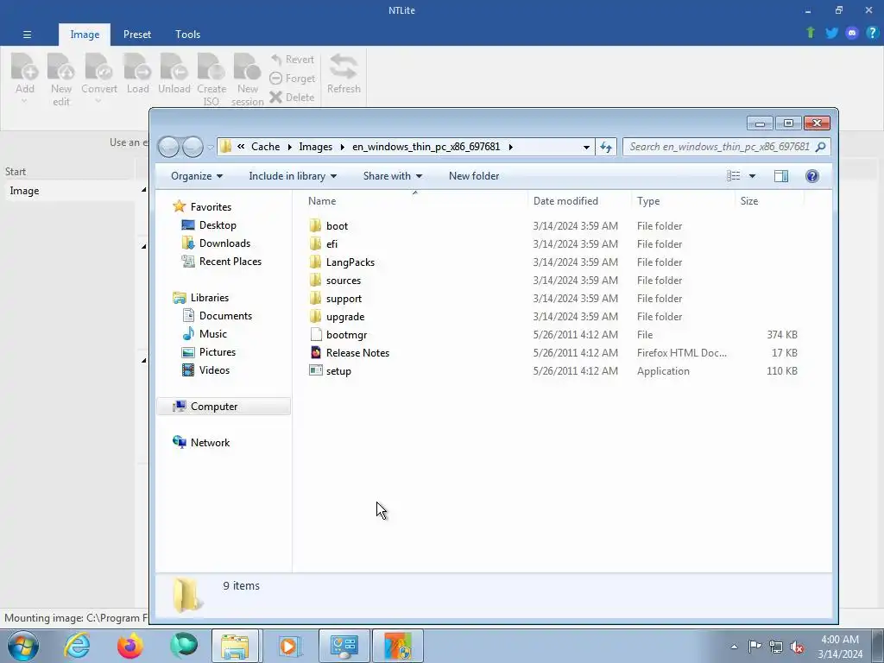884x663 pixels.
Task: Click the address bar refresh button
Action: coord(606,147)
